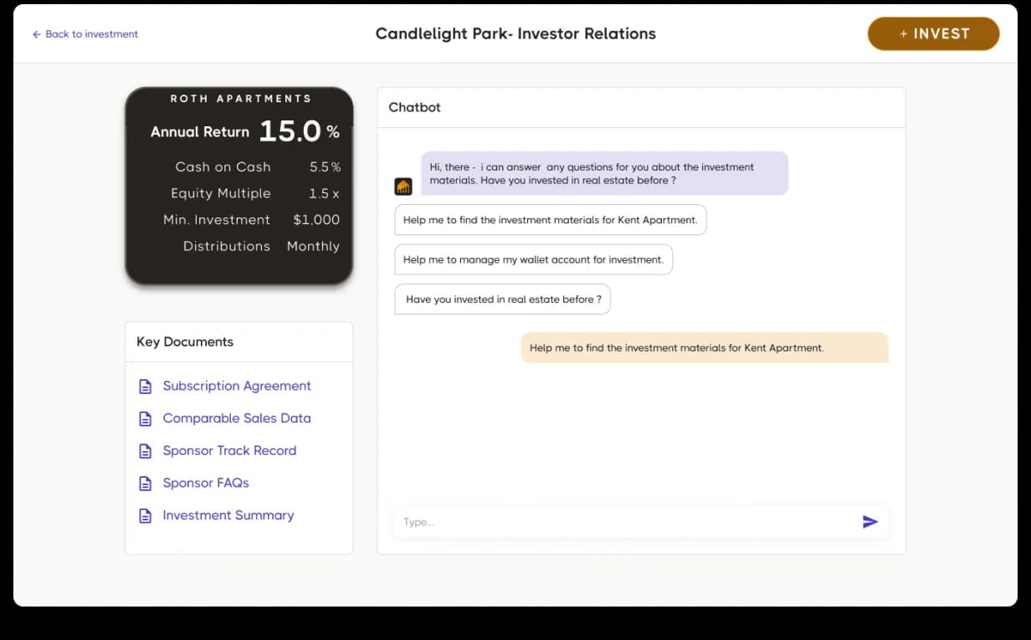Open the Sponsor FAQs link

[206, 483]
